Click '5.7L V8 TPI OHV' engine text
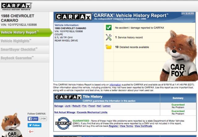 tap(64, 37)
